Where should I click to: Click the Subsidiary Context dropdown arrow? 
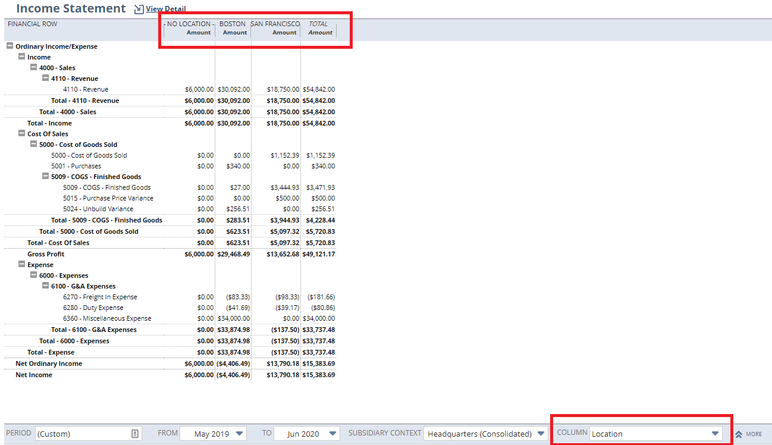pos(540,433)
